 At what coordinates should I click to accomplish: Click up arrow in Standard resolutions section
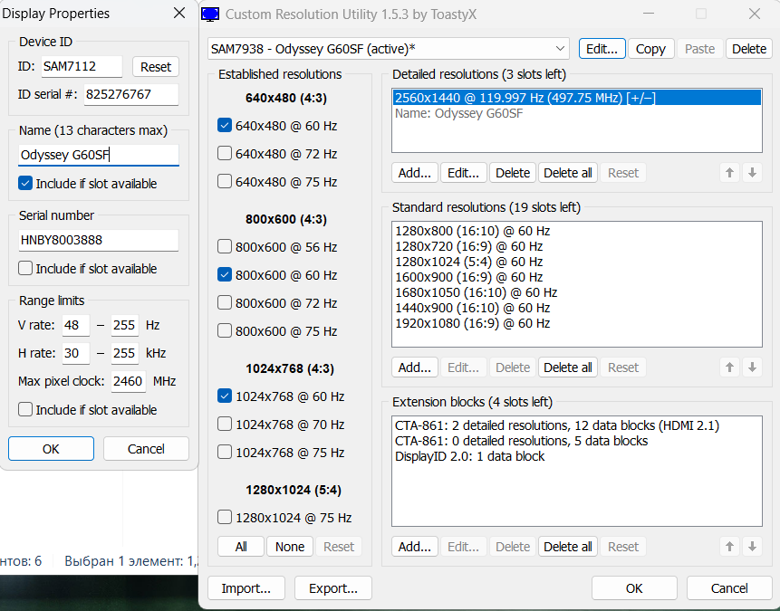[x=729, y=368]
